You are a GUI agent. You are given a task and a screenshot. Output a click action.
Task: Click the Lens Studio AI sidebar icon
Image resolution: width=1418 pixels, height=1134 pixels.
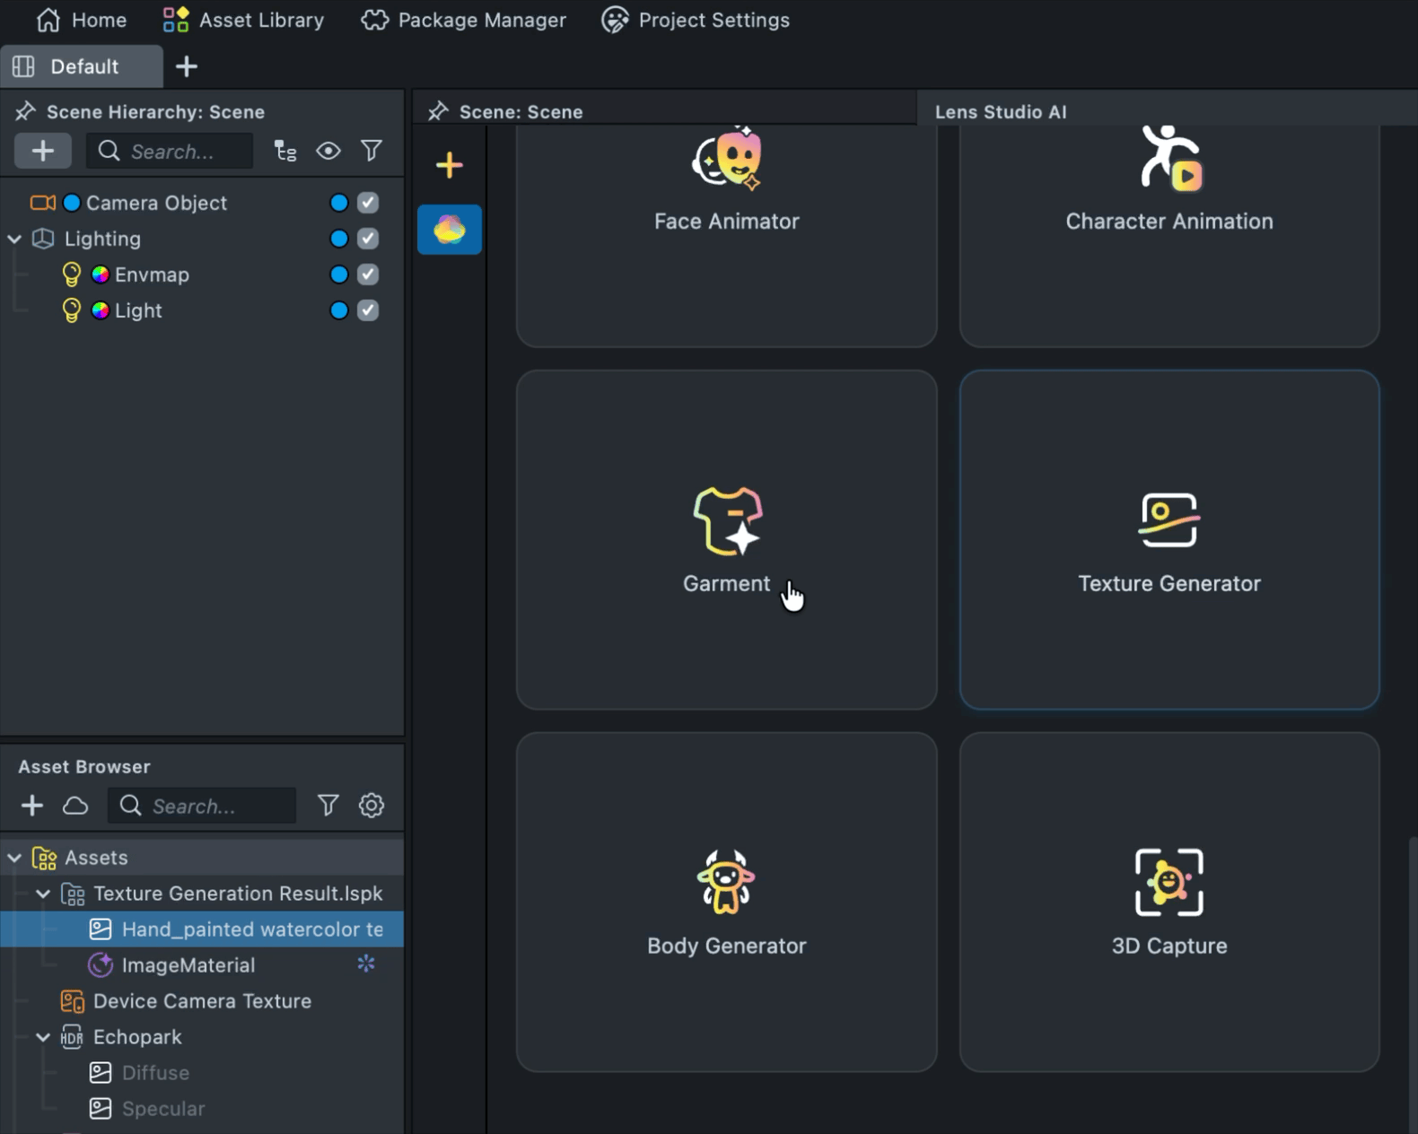click(x=450, y=230)
